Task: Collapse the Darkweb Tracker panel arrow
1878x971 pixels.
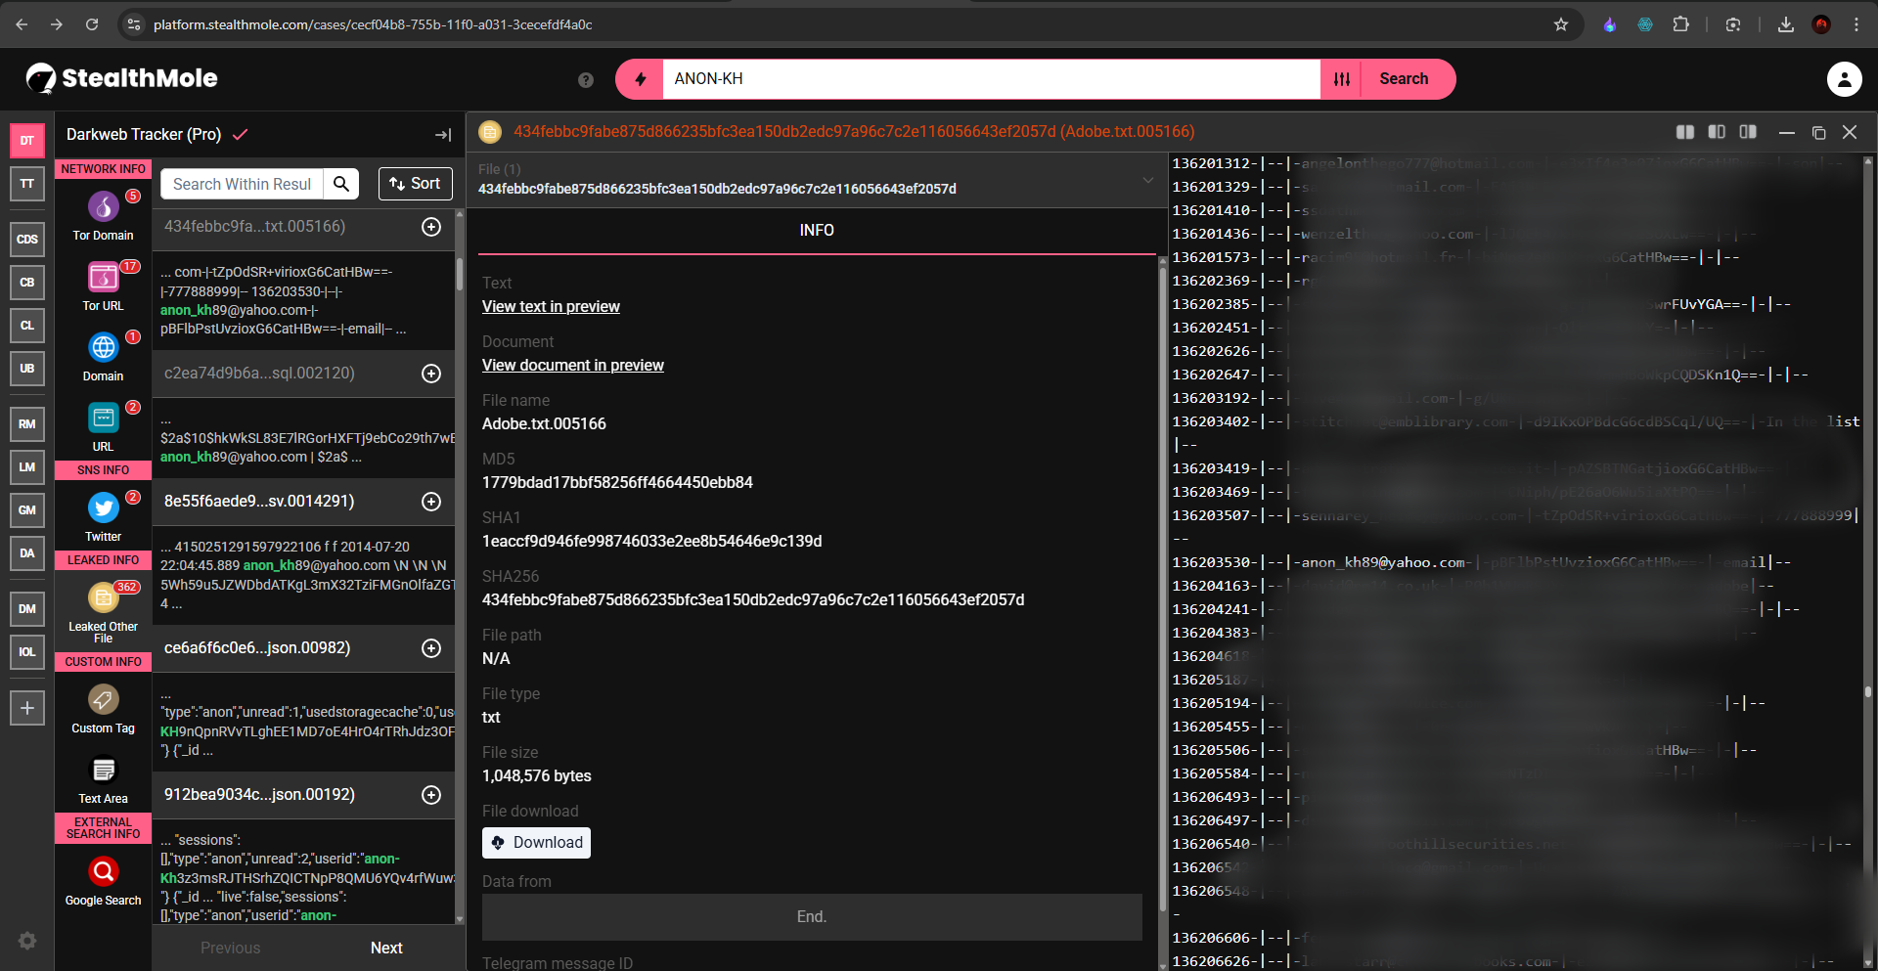Action: (443, 135)
